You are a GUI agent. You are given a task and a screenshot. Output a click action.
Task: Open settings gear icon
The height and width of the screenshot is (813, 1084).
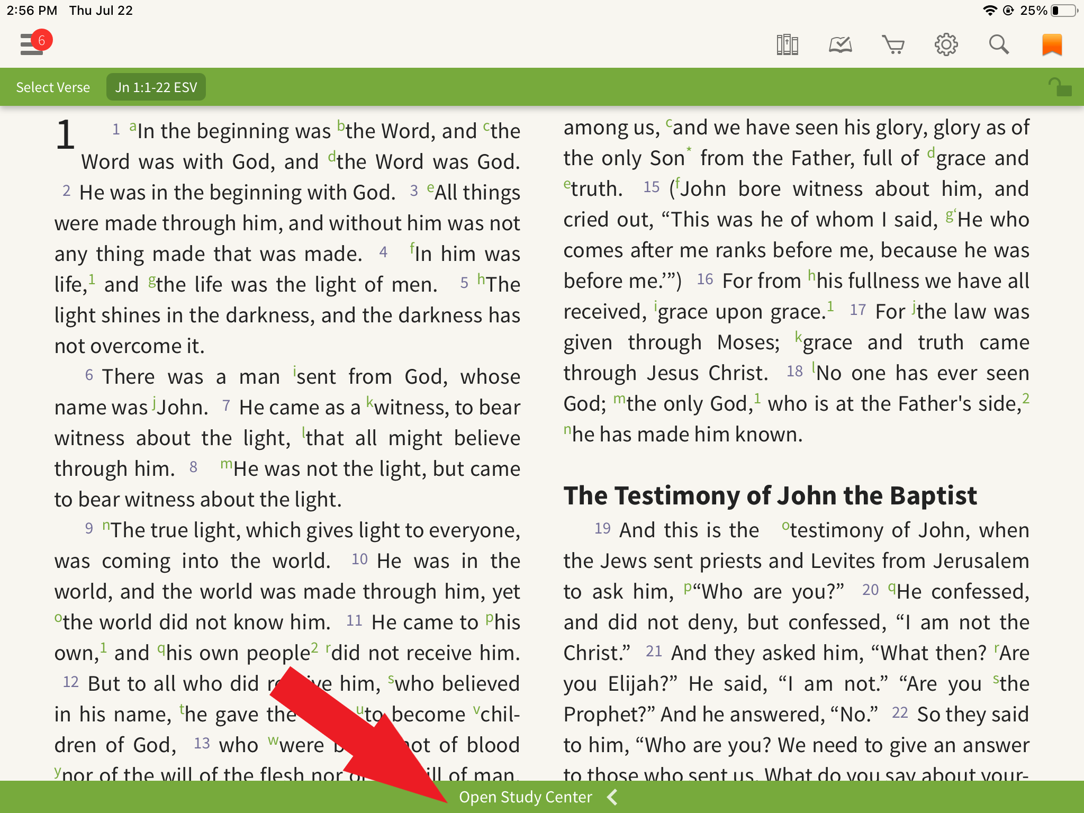tap(946, 44)
